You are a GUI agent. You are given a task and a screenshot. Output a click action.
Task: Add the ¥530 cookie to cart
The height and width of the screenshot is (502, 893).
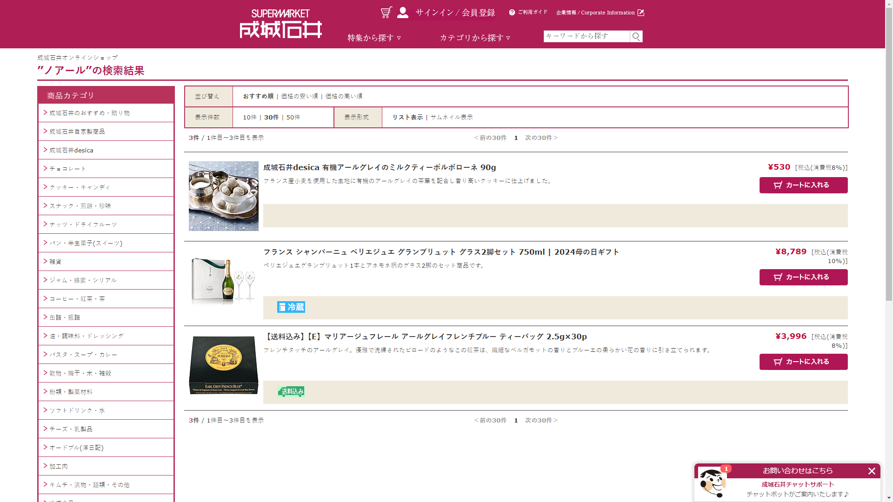803,185
